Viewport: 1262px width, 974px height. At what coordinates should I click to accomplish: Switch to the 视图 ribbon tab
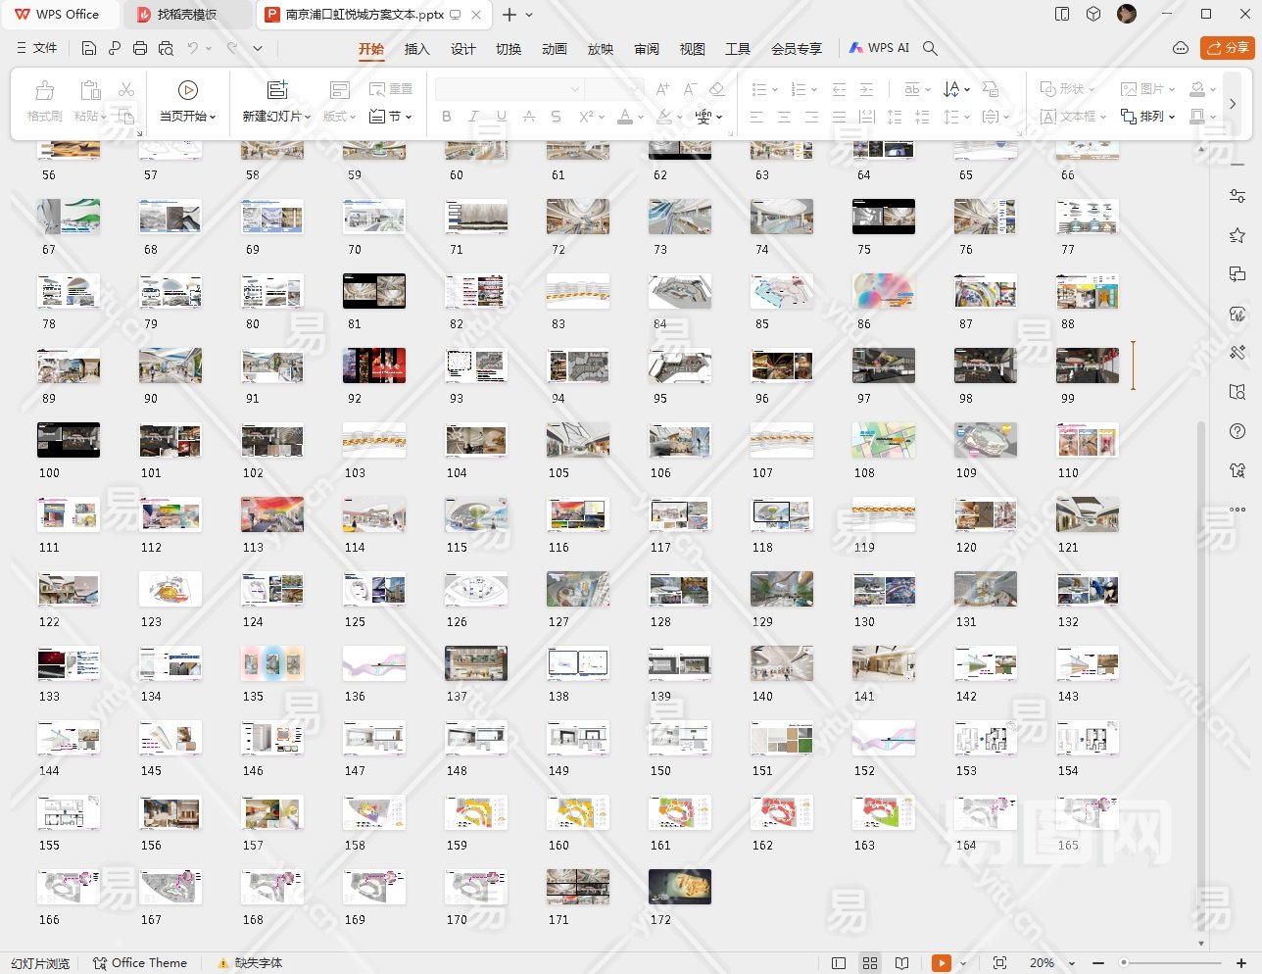click(692, 49)
